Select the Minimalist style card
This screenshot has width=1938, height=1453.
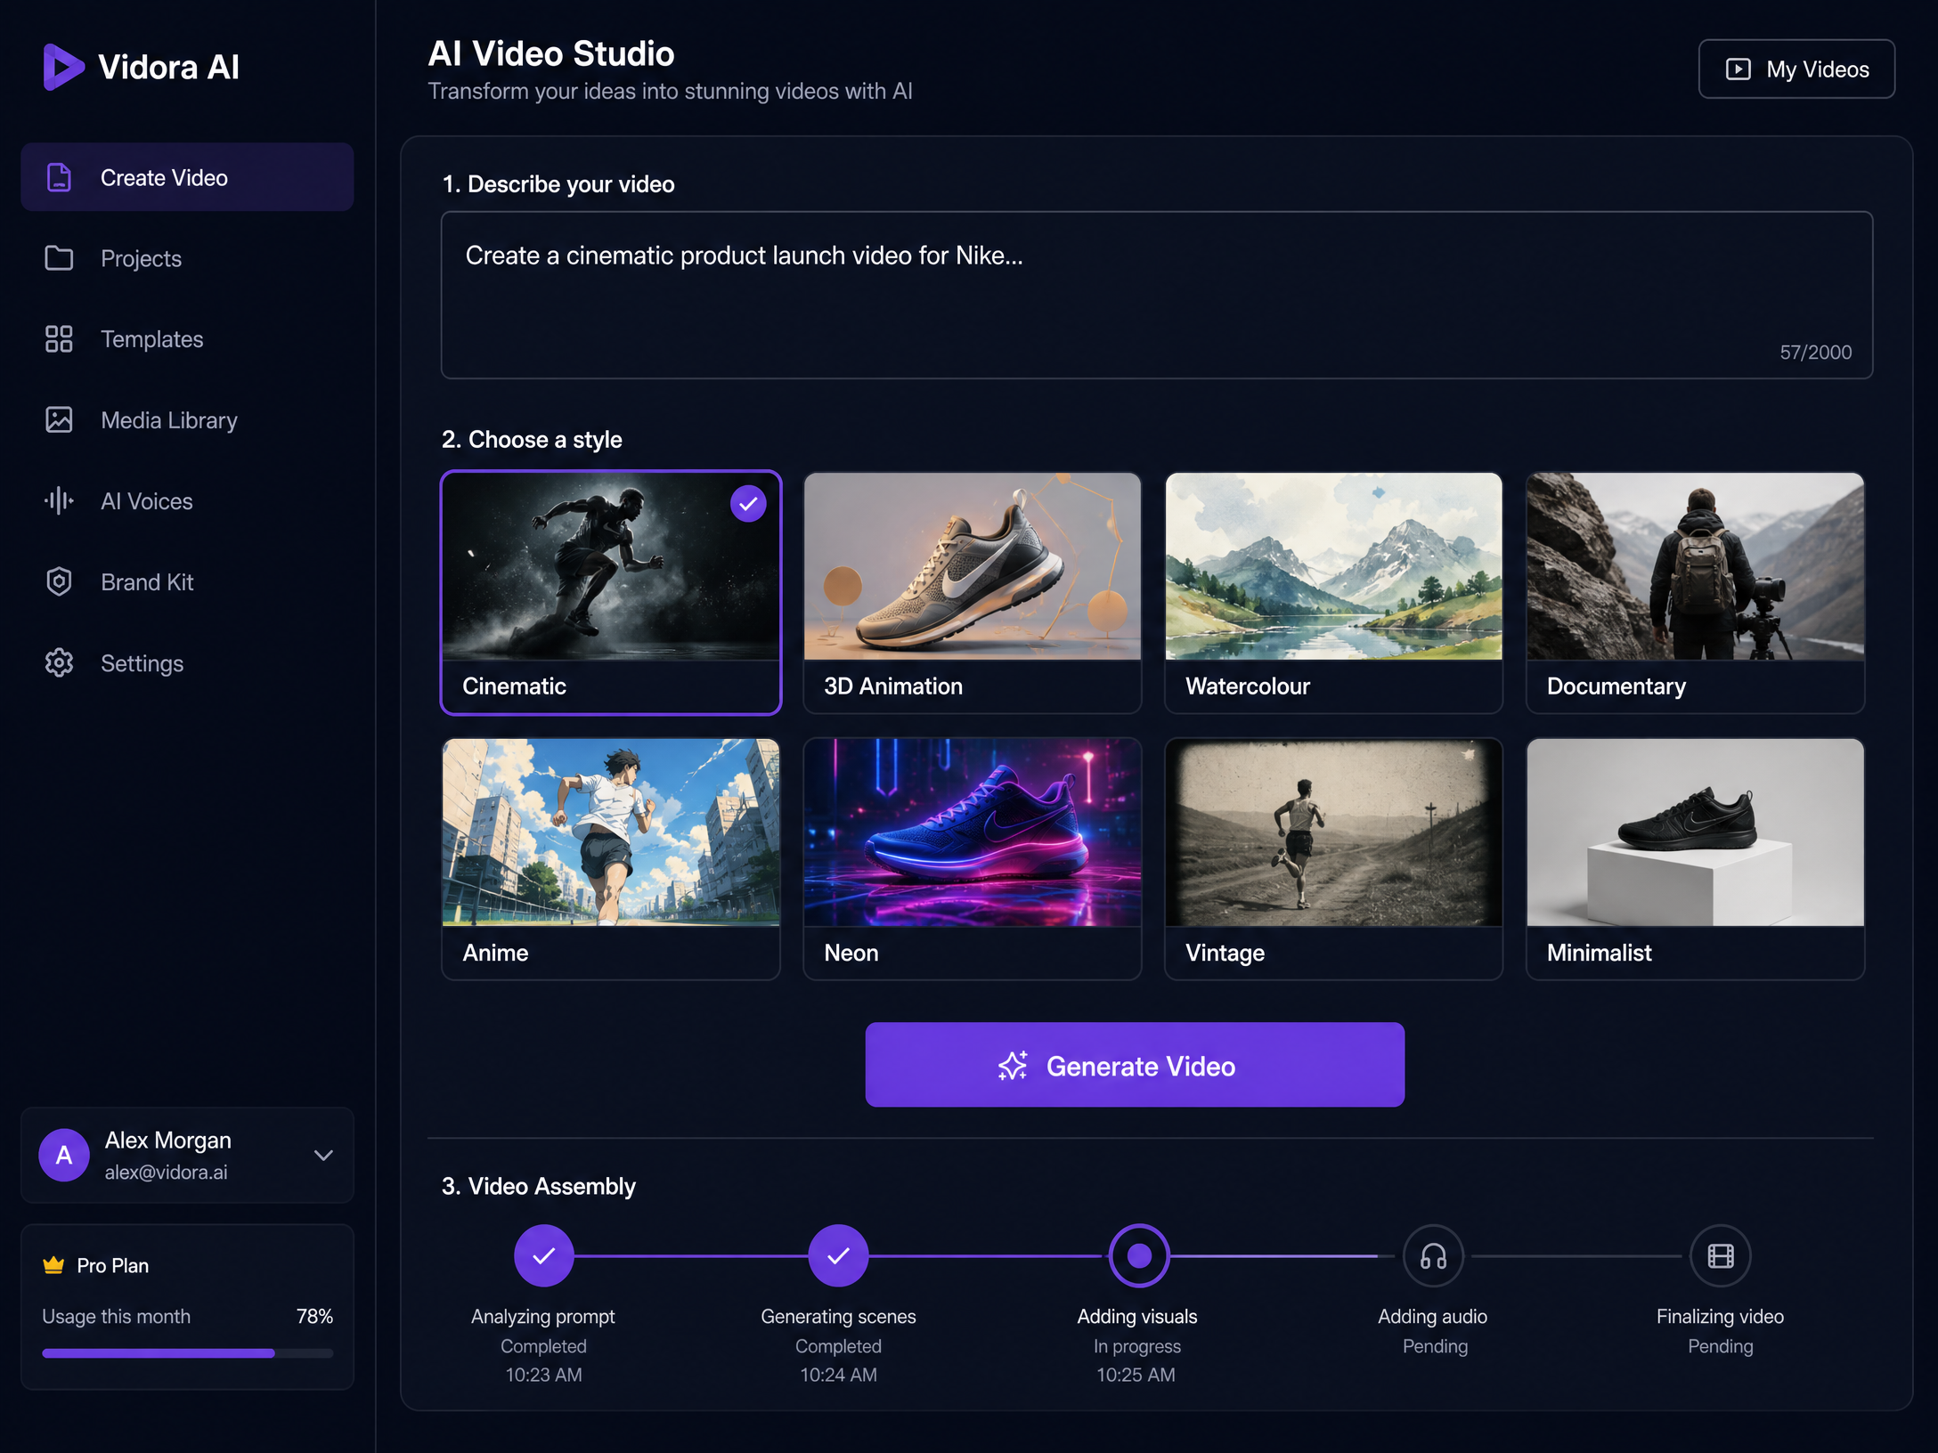pos(1695,859)
